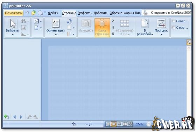Open the Обрезка tab

(x=116, y=13)
